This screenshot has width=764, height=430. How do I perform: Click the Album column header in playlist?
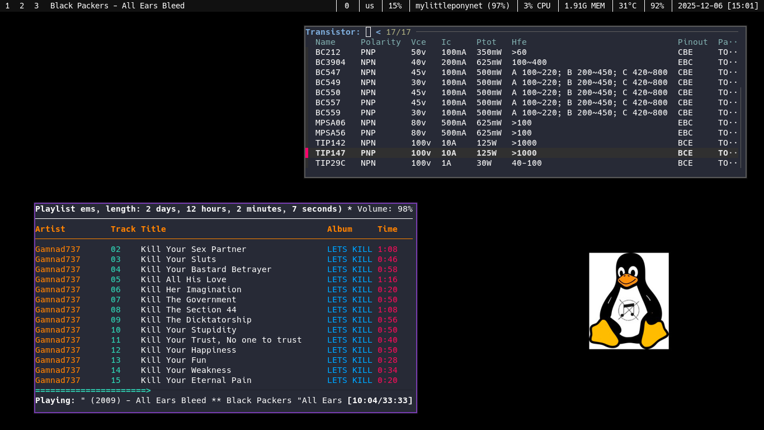339,229
